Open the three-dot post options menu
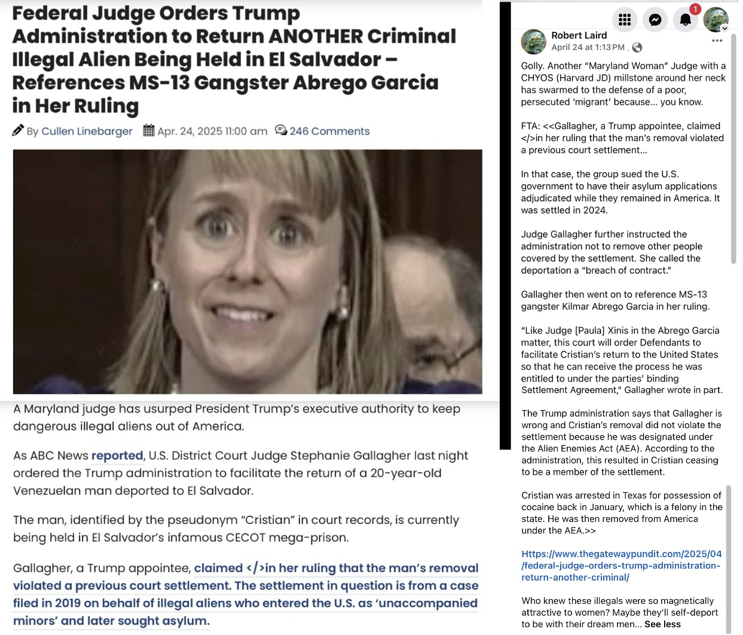This screenshot has height=635, width=743. click(717, 41)
